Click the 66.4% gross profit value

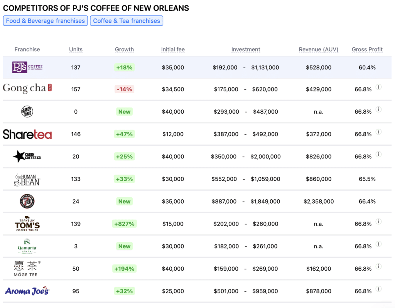coord(367,202)
